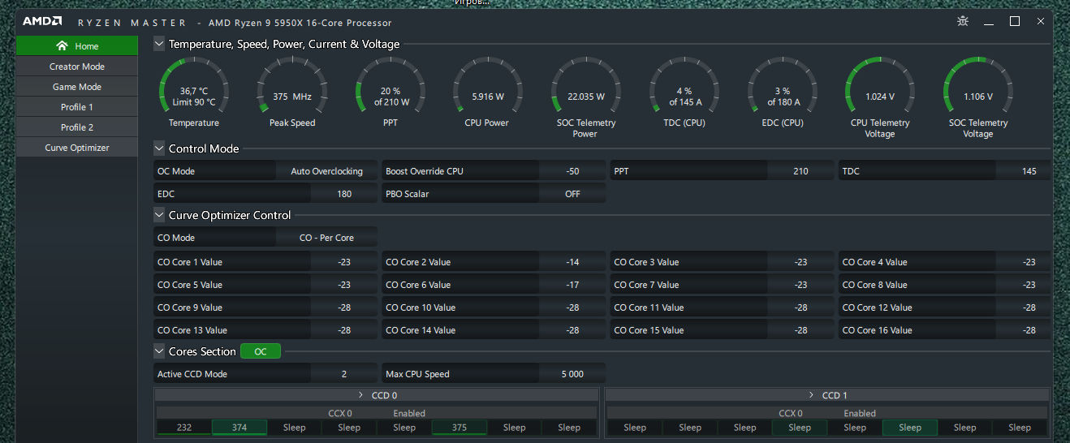Click the Active CCD Mode value 2
Image resolution: width=1070 pixels, height=443 pixels.
click(x=344, y=374)
